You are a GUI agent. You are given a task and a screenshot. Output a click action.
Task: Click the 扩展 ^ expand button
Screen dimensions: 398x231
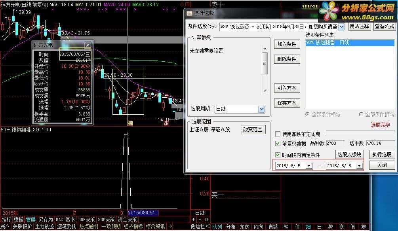click(x=5, y=226)
